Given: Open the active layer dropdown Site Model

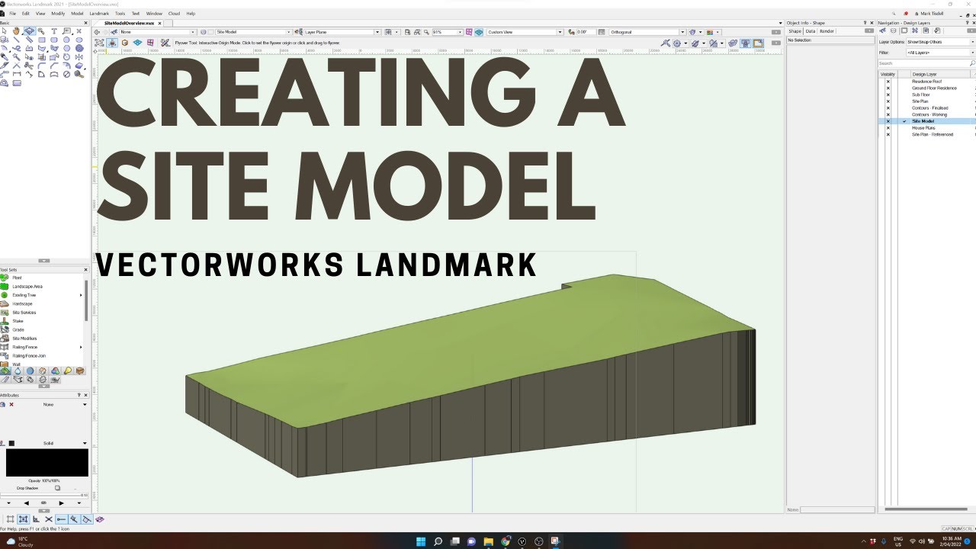Looking at the screenshot, I should coord(253,32).
